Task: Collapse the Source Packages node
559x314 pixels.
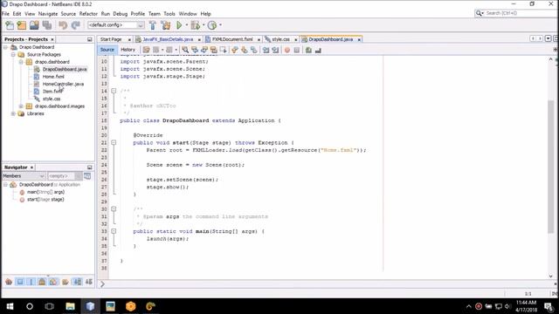Action: (x=14, y=54)
